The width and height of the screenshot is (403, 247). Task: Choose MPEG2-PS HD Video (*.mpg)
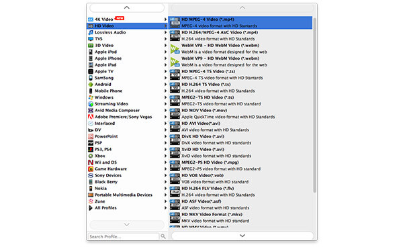pyautogui.click(x=240, y=166)
